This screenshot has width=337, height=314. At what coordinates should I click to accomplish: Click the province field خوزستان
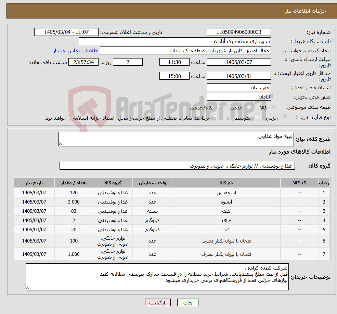click(239, 88)
